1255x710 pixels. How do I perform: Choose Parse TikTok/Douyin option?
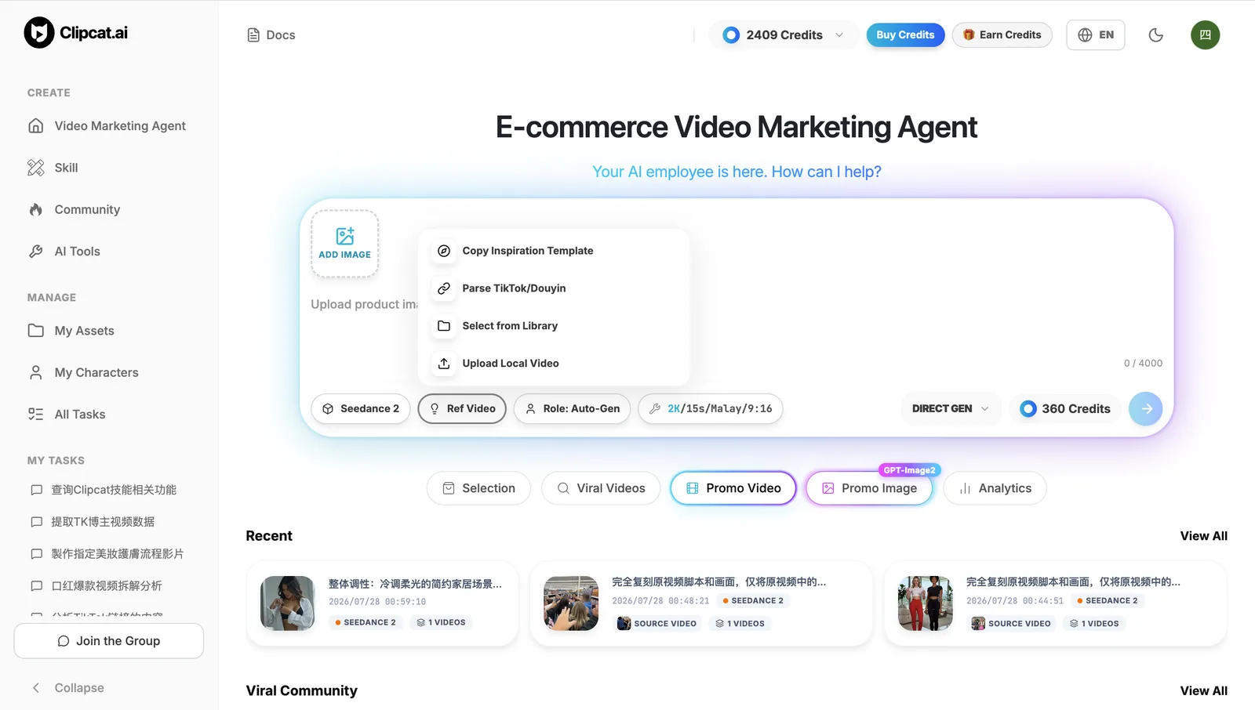(554, 288)
